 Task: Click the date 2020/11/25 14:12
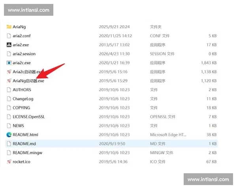coord(115,36)
